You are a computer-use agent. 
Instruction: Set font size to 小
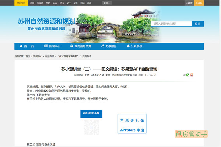pos(154,75)
